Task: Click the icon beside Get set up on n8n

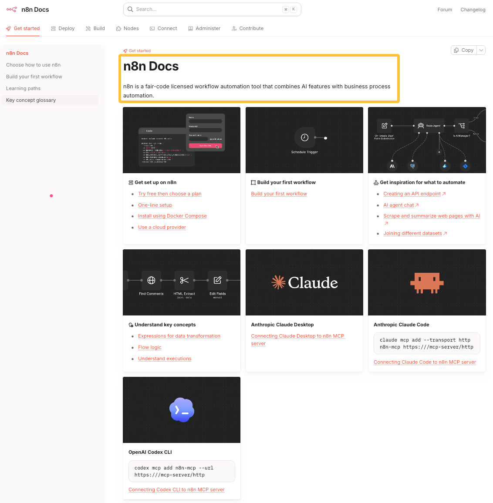Action: pyautogui.click(x=131, y=182)
